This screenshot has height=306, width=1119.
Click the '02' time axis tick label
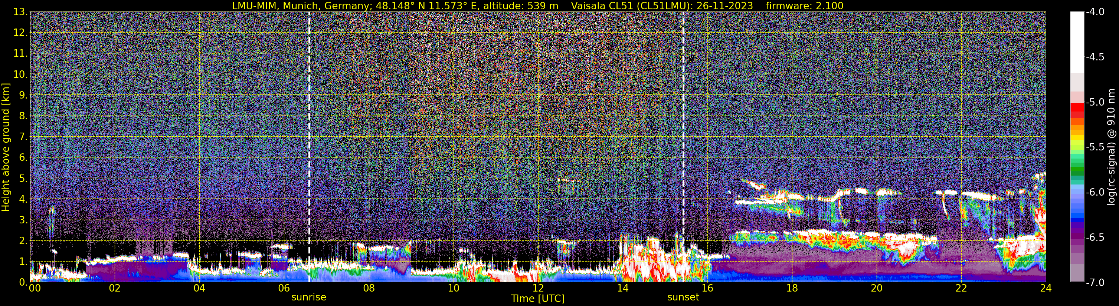pos(114,289)
